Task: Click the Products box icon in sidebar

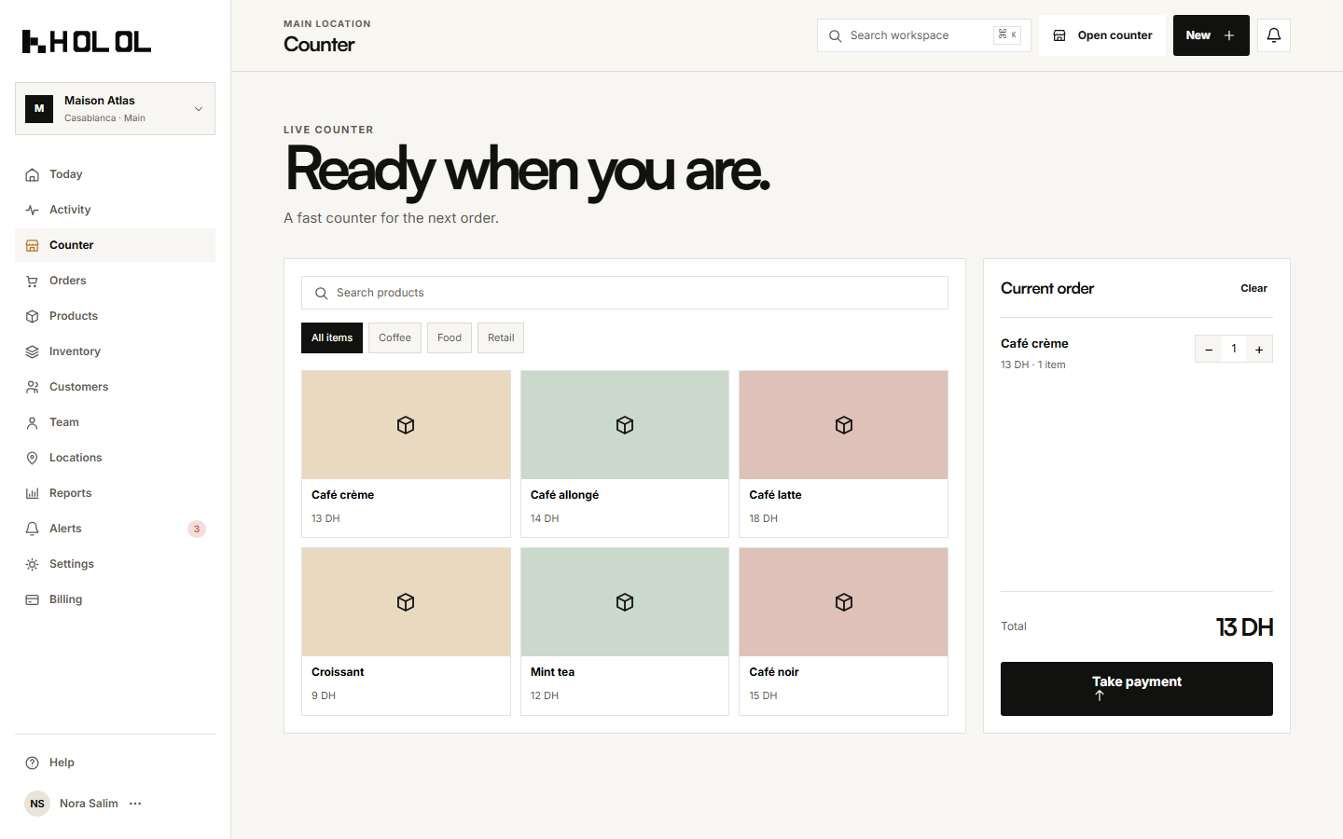Action: [x=33, y=316]
